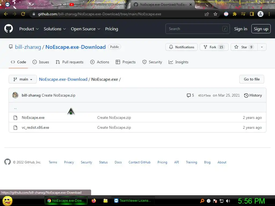Open commit message for NoEscape.exe row
This screenshot has width=275, height=206.
coord(114,117)
